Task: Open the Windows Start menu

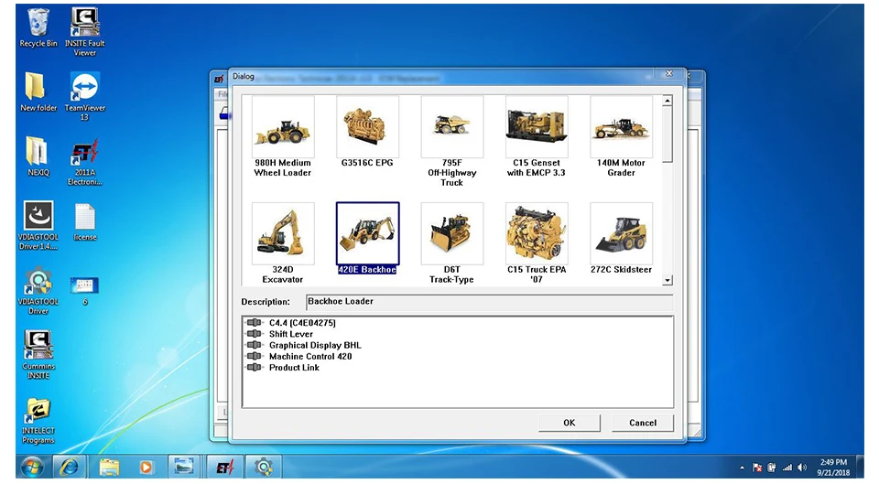Action: point(32,467)
